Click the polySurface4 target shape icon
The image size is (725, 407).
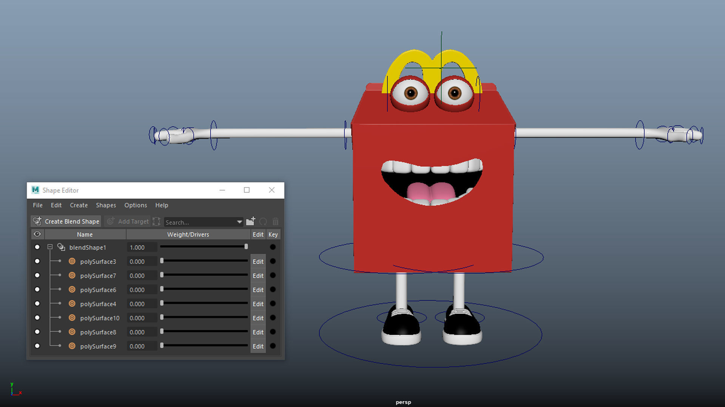(x=72, y=304)
